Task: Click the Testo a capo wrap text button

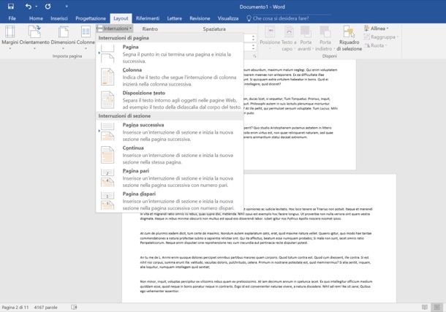Action: 289,38
